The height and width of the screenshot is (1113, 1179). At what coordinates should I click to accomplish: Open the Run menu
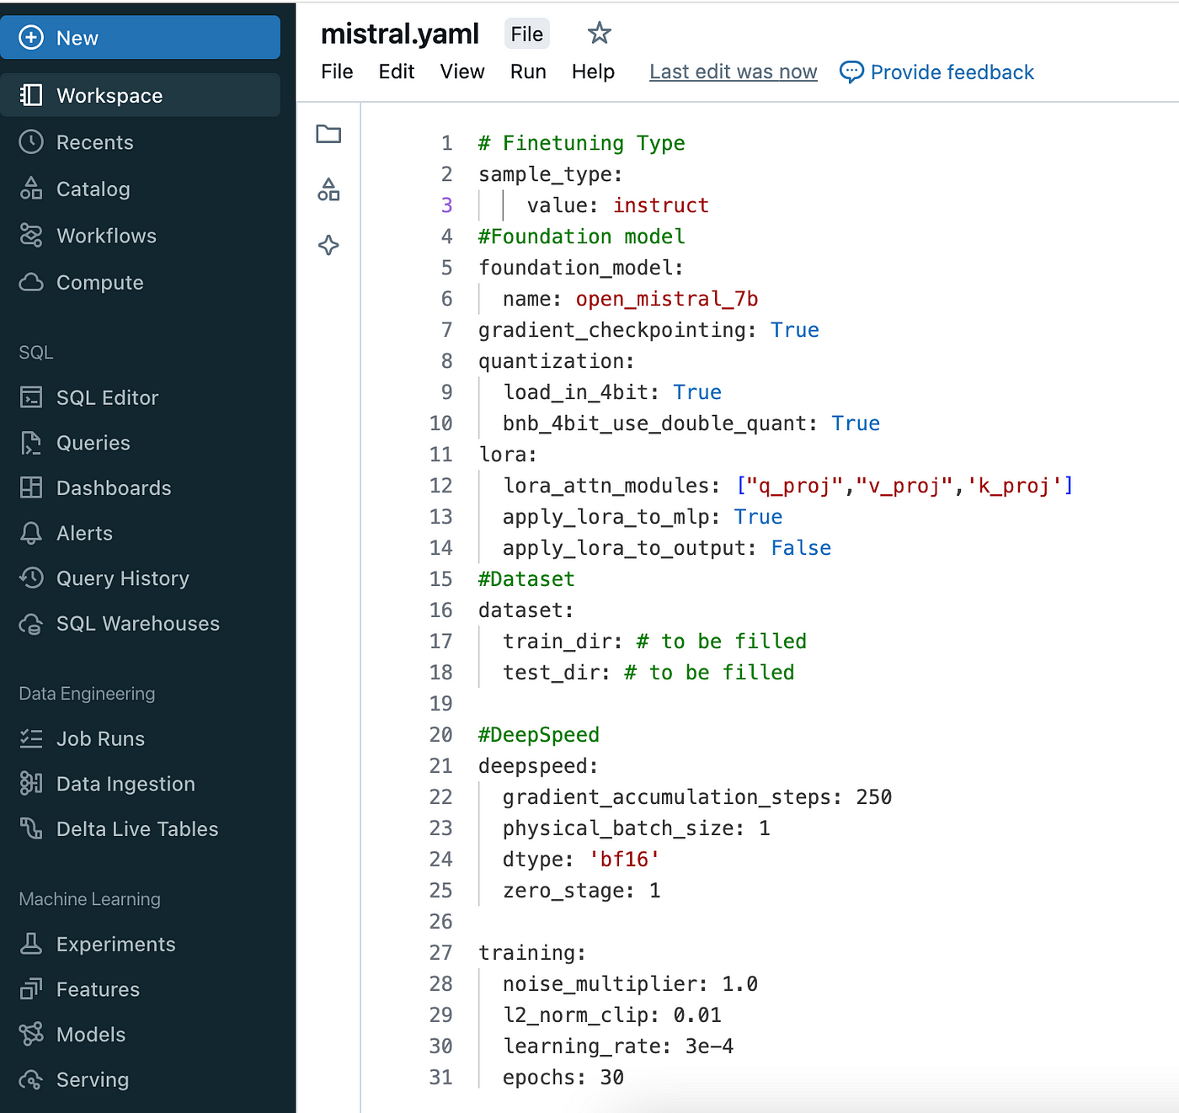[x=528, y=72]
